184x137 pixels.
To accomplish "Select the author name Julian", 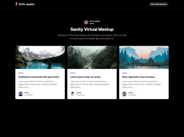I will pyautogui.click(x=131, y=93).
